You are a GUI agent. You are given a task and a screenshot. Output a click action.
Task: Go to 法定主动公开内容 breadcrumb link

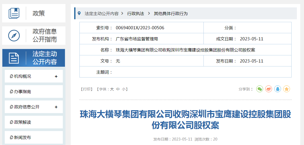coord(101,13)
